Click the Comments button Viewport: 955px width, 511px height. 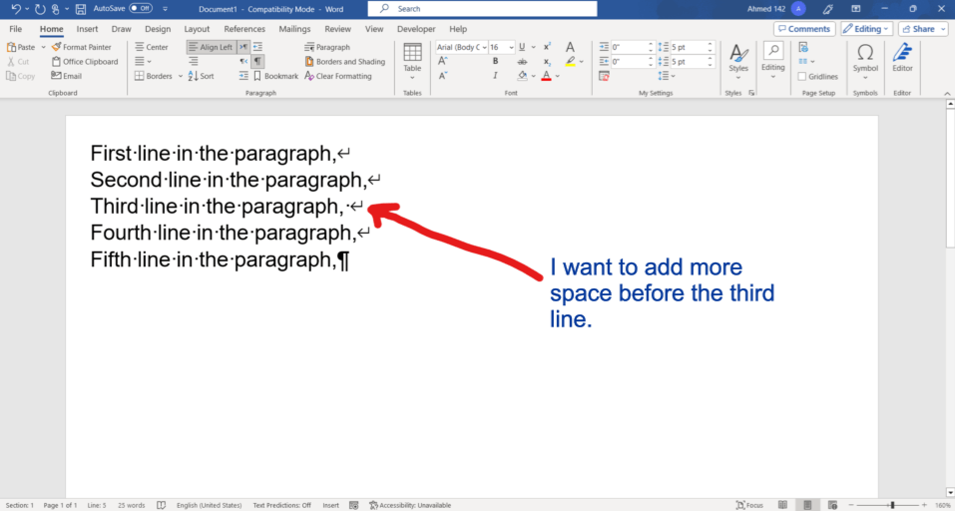pyautogui.click(x=804, y=29)
